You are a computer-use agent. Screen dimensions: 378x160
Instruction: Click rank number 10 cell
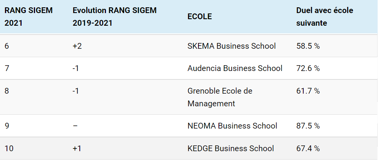[x=8, y=148]
